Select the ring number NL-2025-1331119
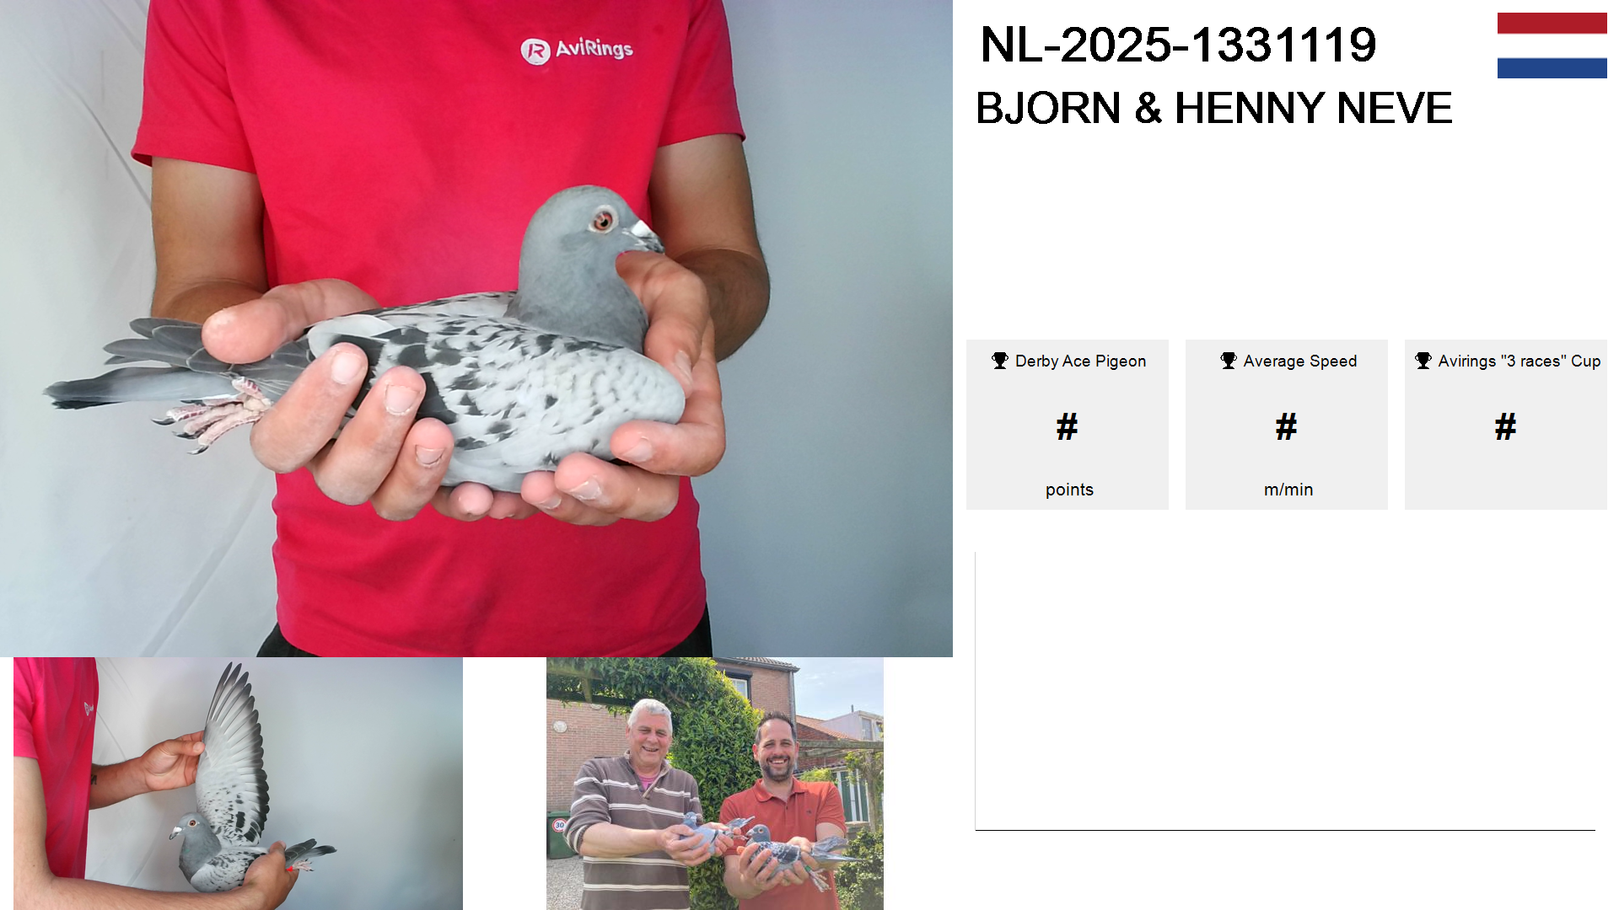Viewport: 1619px width, 910px height. tap(1178, 45)
